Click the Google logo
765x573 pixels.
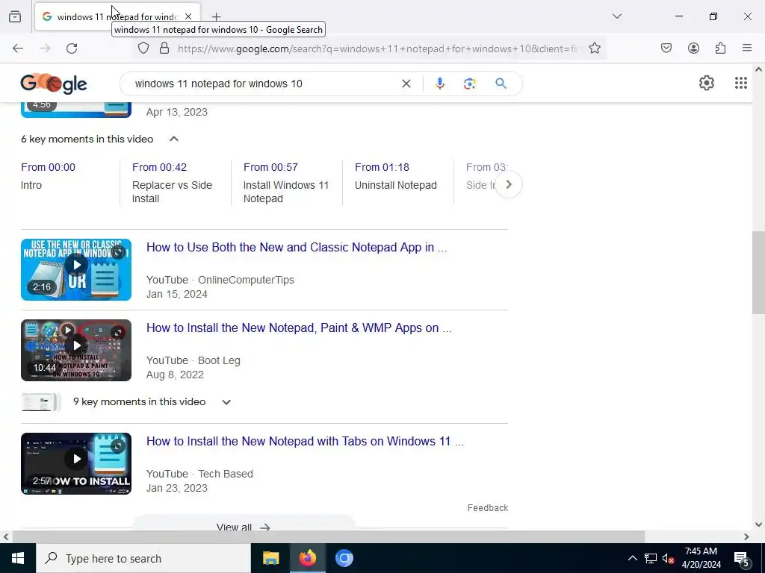pyautogui.click(x=54, y=84)
